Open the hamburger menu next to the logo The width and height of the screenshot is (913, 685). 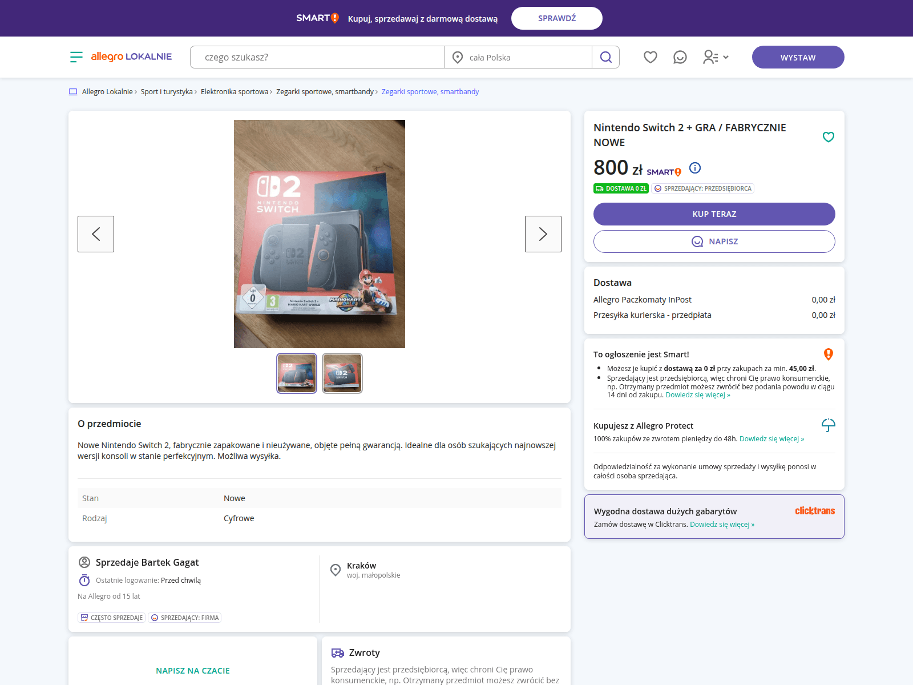(76, 57)
